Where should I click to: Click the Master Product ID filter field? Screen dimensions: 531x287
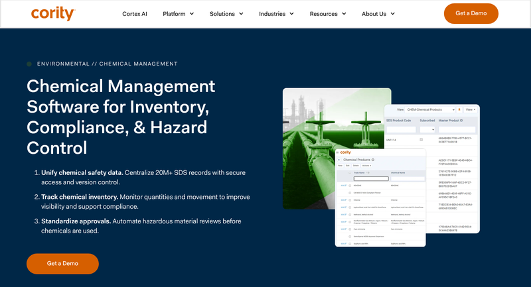tap(457, 129)
